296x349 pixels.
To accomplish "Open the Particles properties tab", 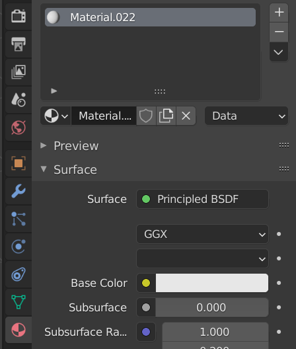I will point(18,219).
